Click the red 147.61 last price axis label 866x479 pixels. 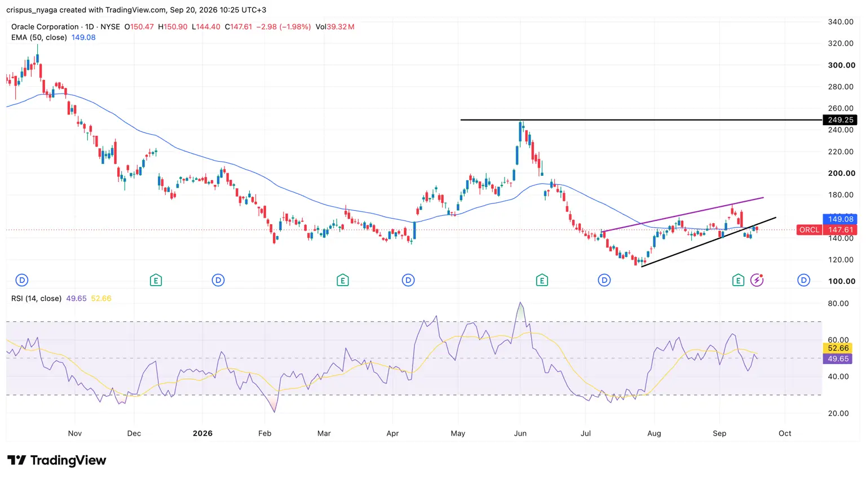point(840,230)
